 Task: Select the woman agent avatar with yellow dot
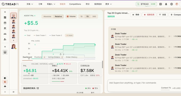14,46
